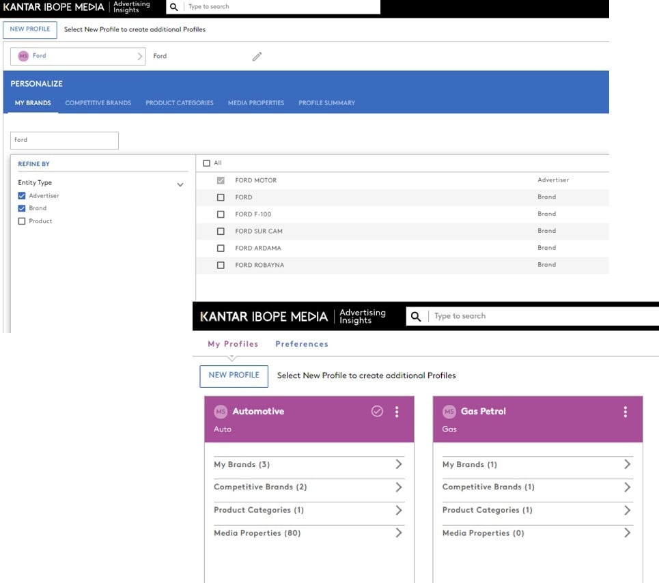Click the upper Kantar Ibope Media logo
The image size is (659, 583).
pos(54,7)
